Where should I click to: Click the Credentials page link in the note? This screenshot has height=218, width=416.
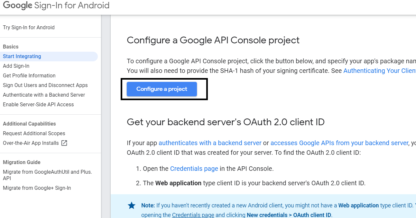[193, 214]
